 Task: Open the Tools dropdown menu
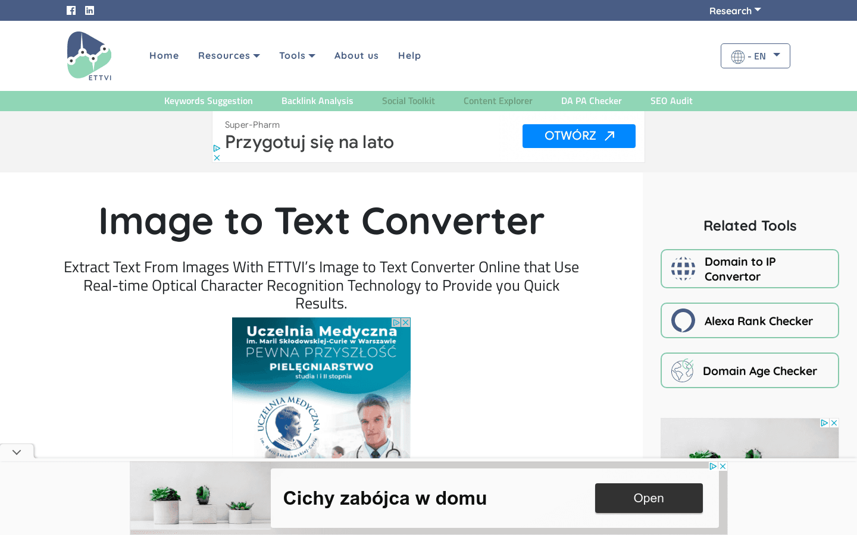[x=297, y=55]
